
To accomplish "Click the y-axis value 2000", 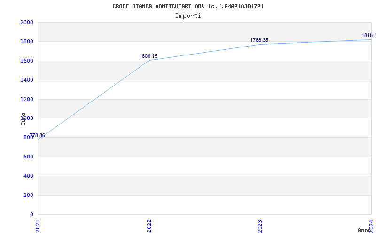I will tap(27, 22).
